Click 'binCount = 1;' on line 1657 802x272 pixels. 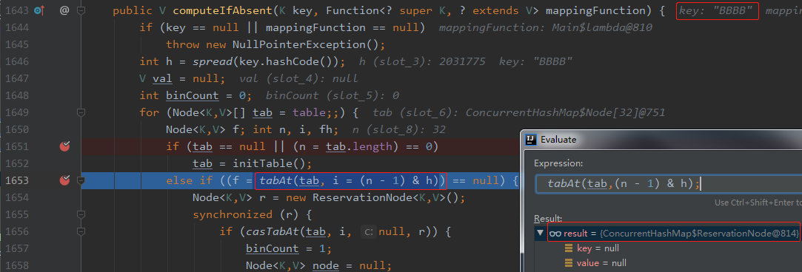point(289,248)
